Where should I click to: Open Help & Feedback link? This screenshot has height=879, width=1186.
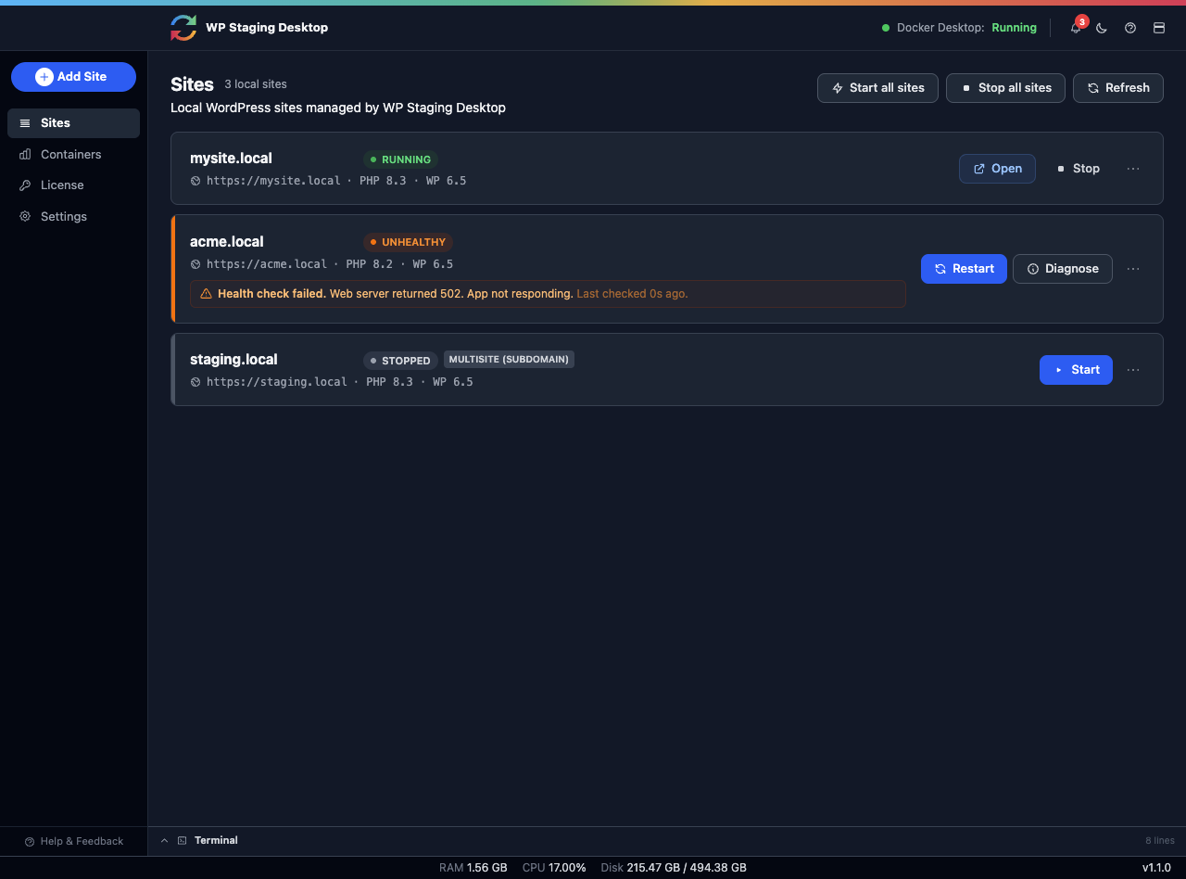(x=74, y=841)
